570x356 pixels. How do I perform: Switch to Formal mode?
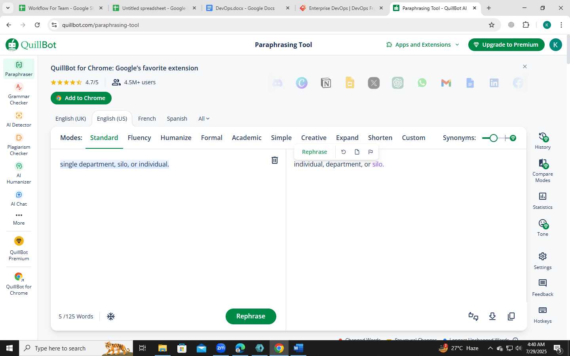(x=212, y=138)
